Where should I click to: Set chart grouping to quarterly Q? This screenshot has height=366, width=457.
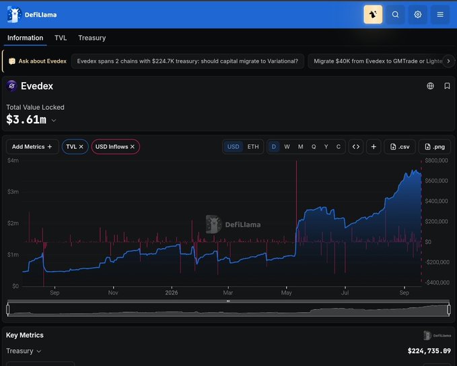[x=314, y=146]
